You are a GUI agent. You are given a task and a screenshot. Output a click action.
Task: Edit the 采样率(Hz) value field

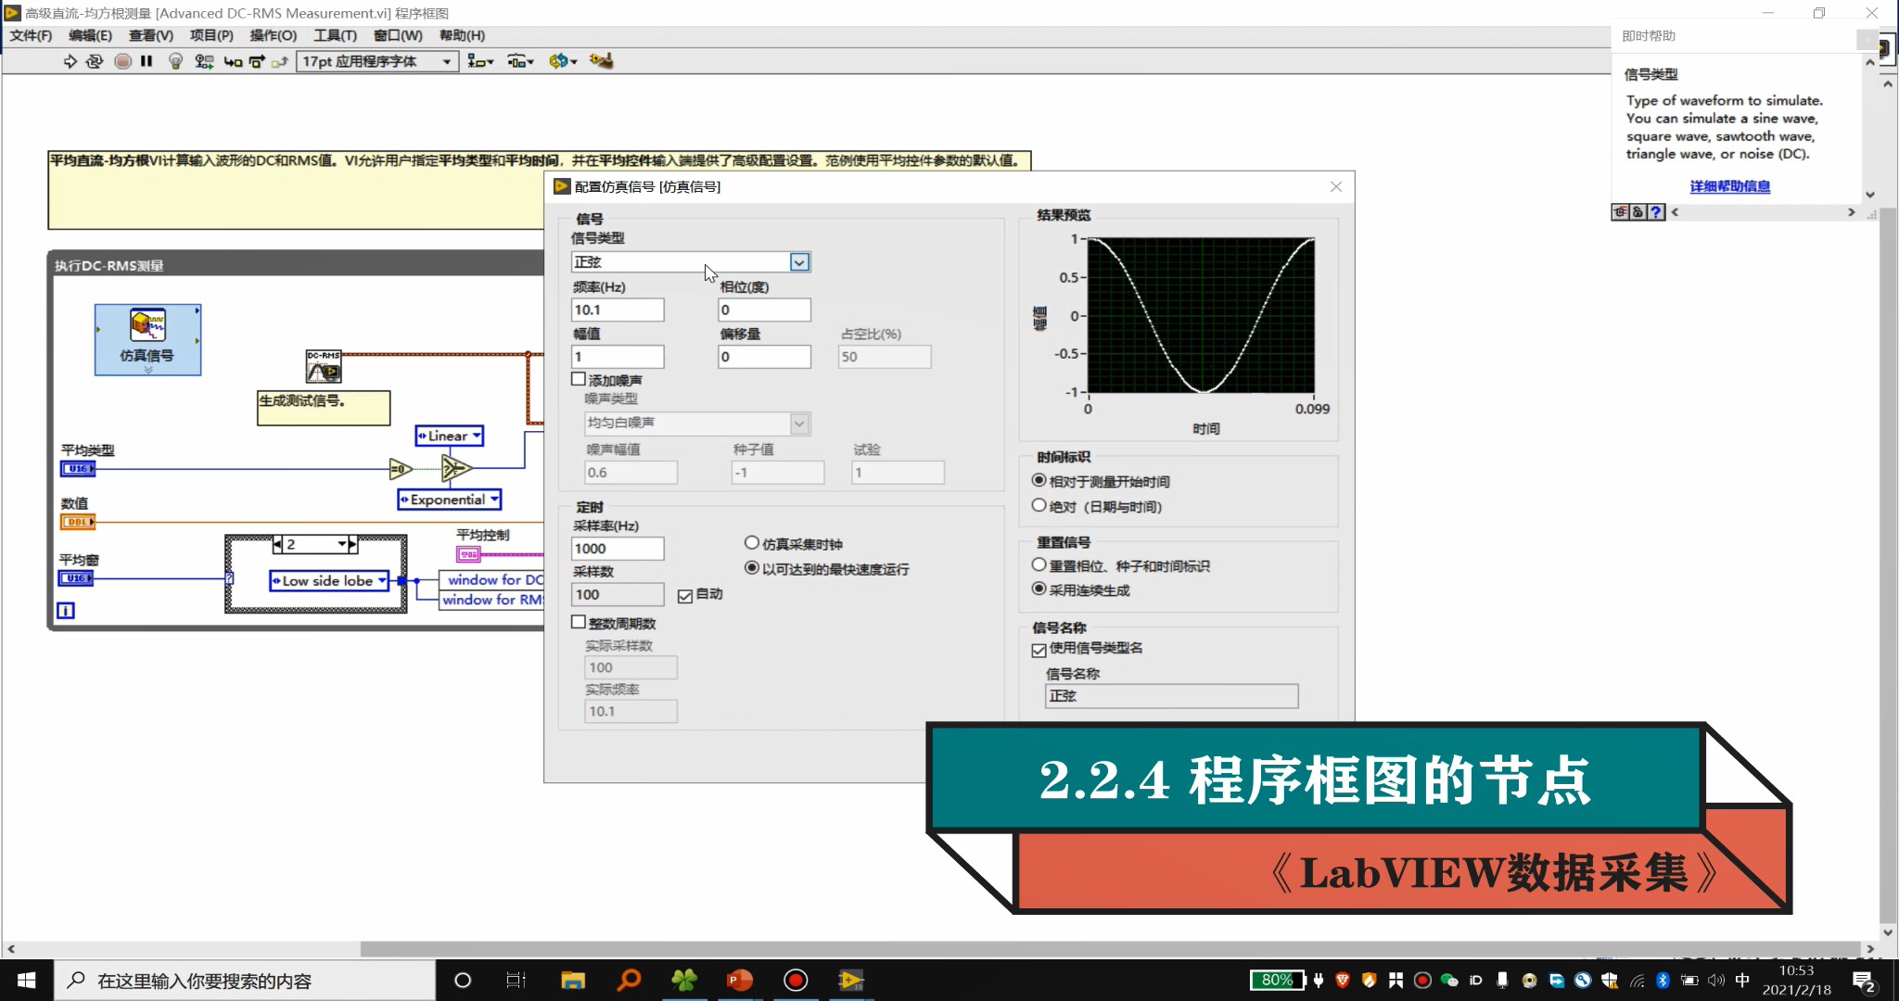click(x=618, y=548)
